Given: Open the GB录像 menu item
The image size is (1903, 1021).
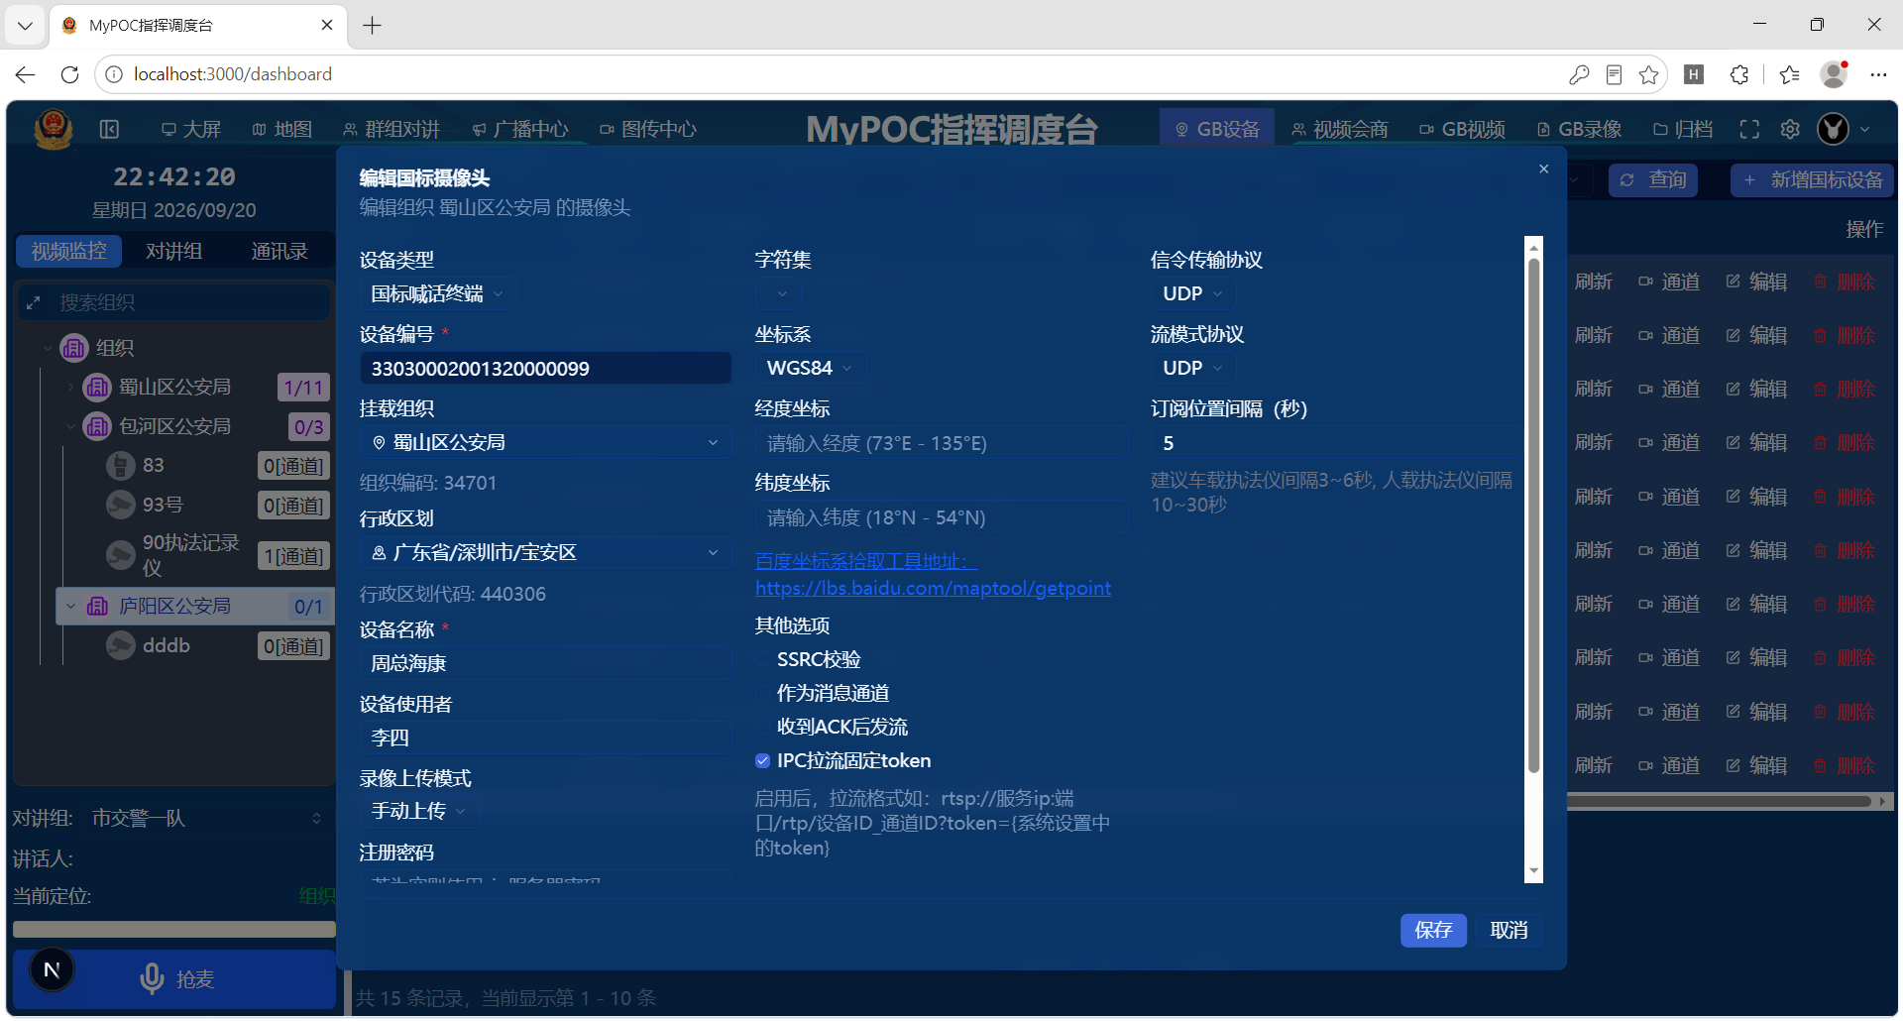Looking at the screenshot, I should [x=1579, y=129].
